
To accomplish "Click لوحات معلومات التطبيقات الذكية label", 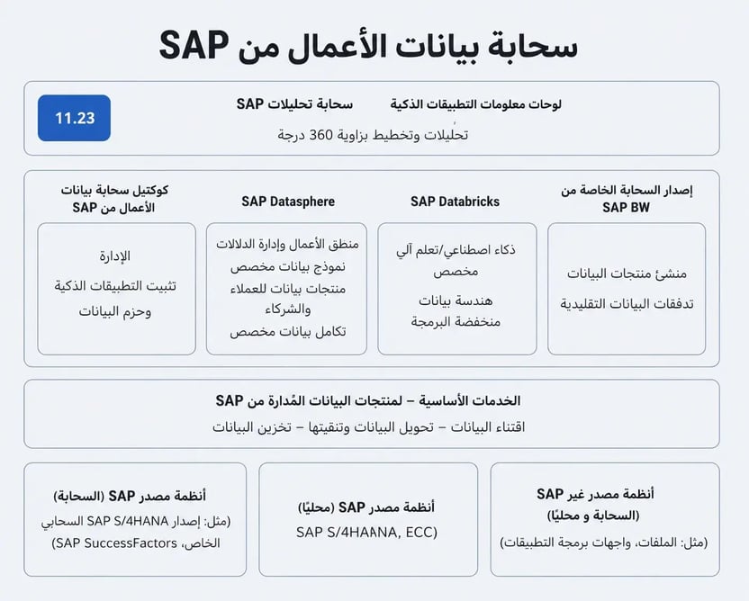I will tap(475, 104).
